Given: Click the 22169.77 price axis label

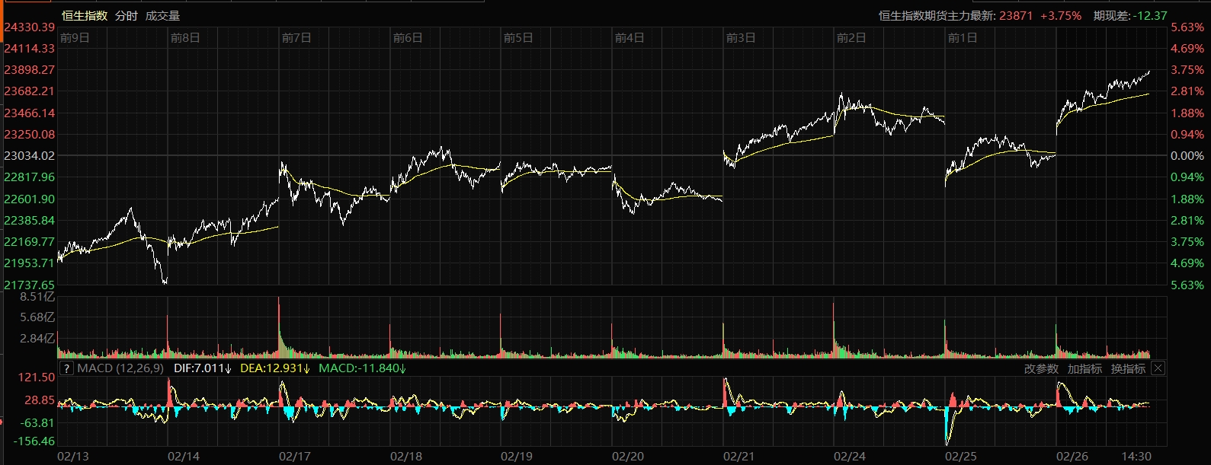Looking at the screenshot, I should [30, 241].
